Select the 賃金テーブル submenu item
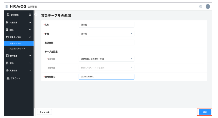Screen dimensions: 218x118 pyautogui.click(x=15, y=43)
